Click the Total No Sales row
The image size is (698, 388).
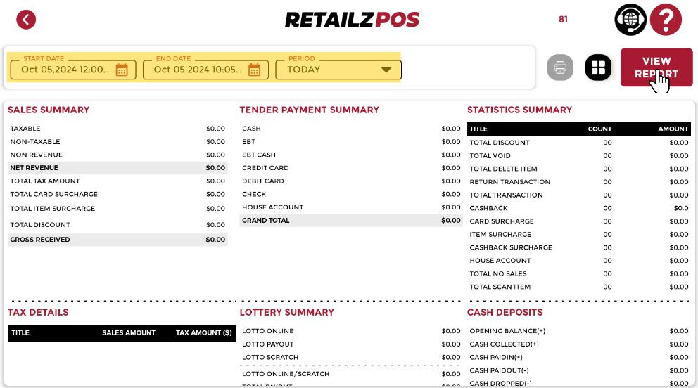578,273
